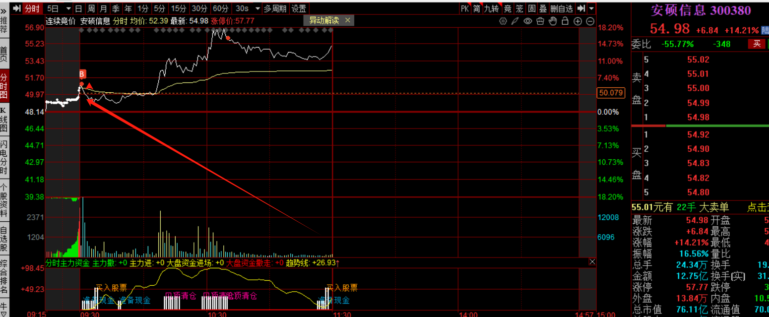Viewport: 769px width, 317px height.
Task: Expand the top-right toolbar dropdown arrow
Action: click(591, 8)
